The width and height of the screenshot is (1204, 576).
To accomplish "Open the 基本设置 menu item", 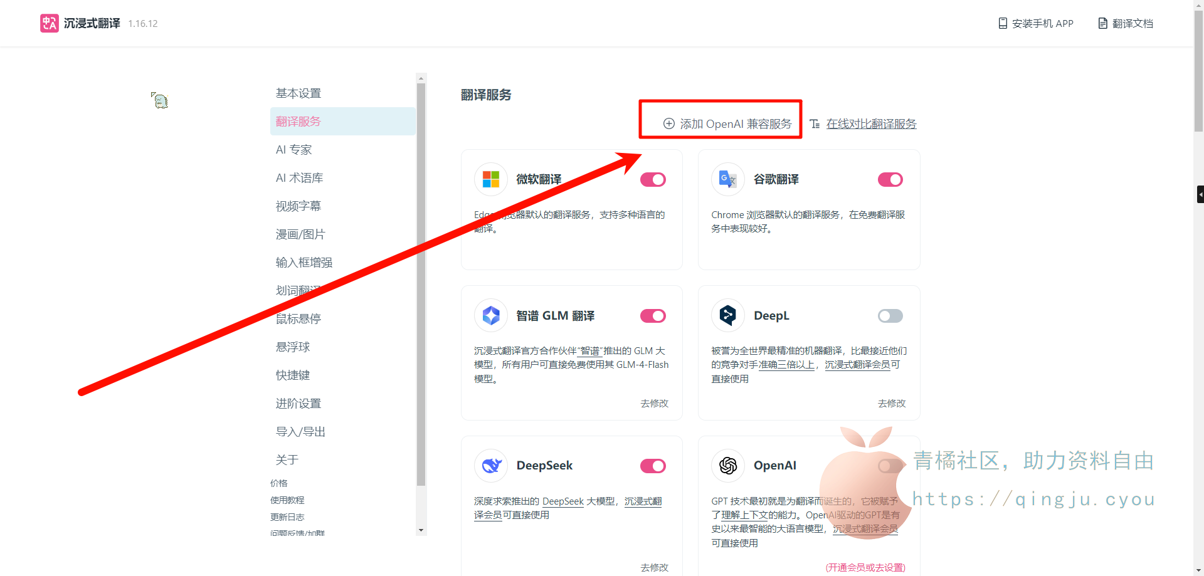I will (343, 93).
